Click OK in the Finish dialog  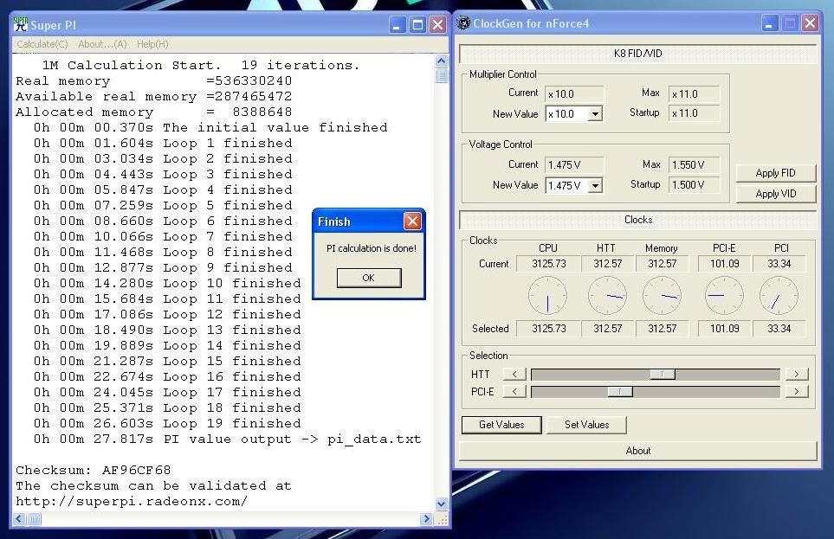[369, 278]
